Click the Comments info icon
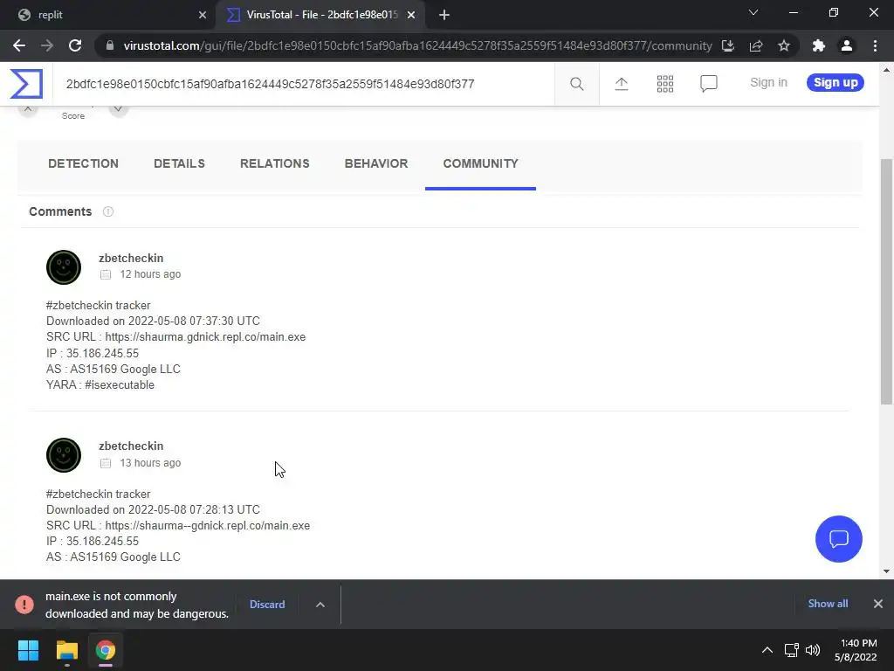This screenshot has height=671, width=894. pos(107,211)
